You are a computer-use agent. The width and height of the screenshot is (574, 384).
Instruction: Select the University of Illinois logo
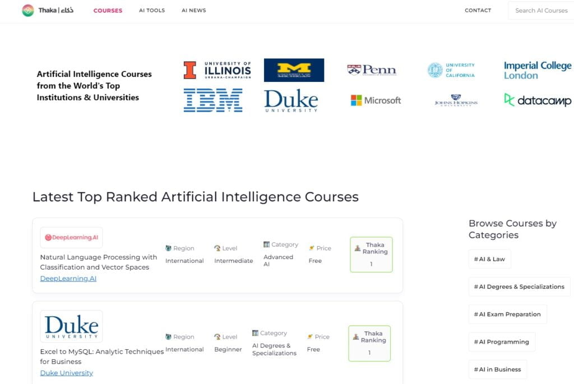point(217,70)
